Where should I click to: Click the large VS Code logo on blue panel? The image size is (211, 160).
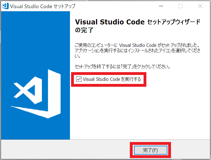[36, 94]
